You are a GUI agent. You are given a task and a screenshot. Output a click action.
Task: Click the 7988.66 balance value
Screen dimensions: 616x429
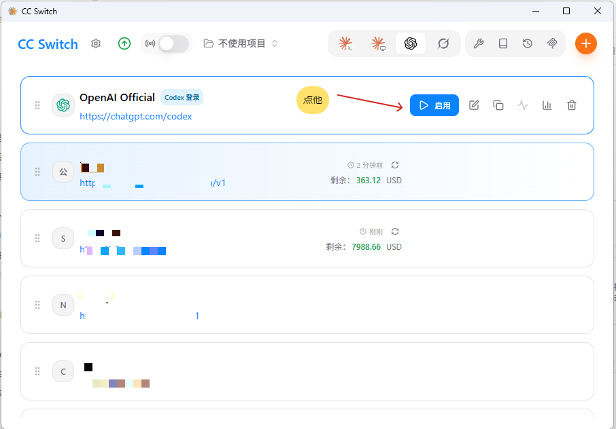[x=366, y=247]
